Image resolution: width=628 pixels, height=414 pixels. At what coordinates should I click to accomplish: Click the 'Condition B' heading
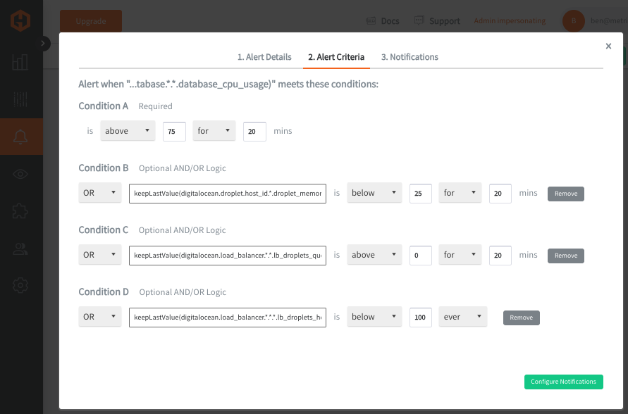point(104,168)
